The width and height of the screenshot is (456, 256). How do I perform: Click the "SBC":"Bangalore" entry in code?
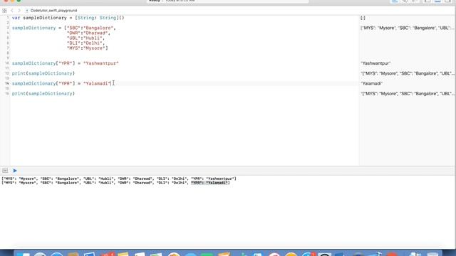point(91,28)
